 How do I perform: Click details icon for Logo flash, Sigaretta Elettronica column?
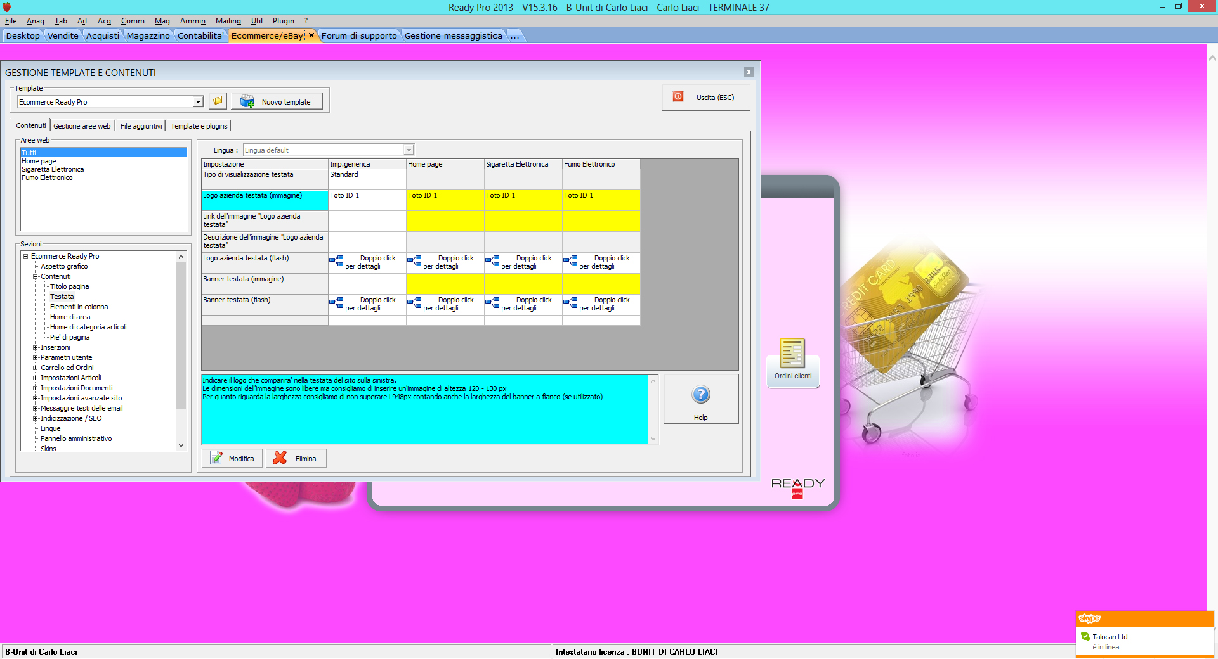pyautogui.click(x=492, y=260)
